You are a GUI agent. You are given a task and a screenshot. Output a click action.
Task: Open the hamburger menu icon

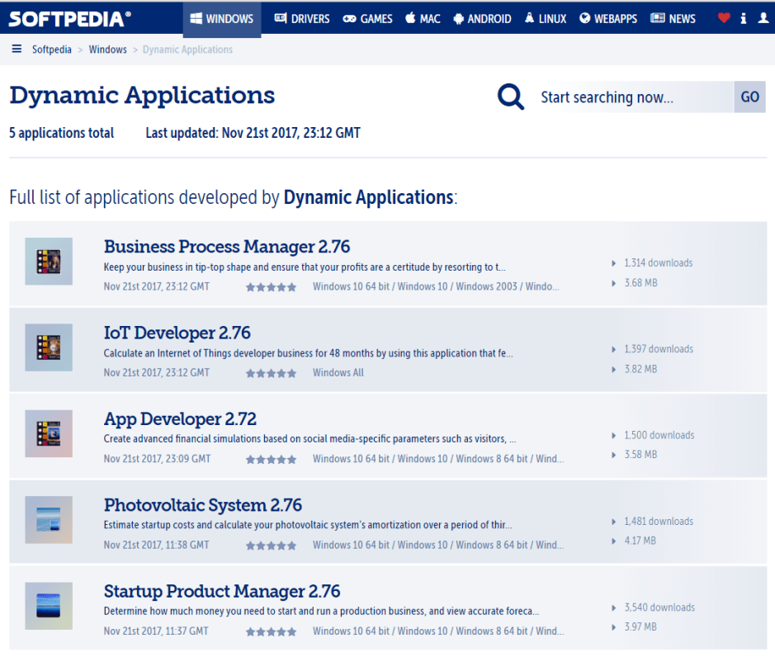click(17, 50)
